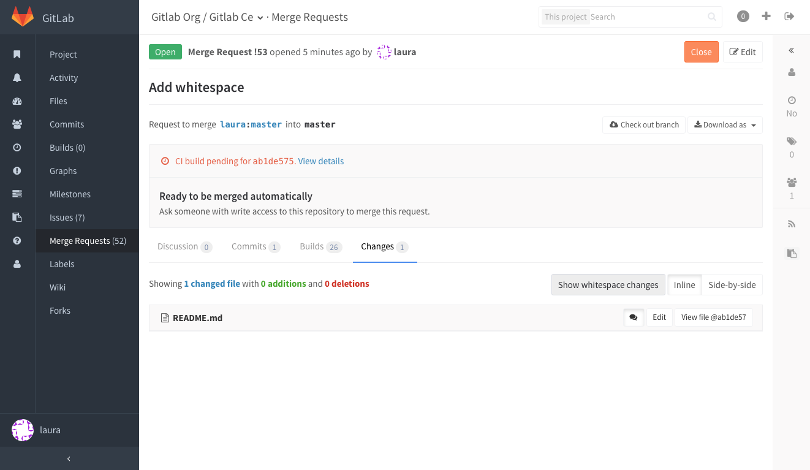Screen dimensions: 810x470
Task: Expand the Gitlab Ce project switcher chevron
Action: tap(261, 18)
